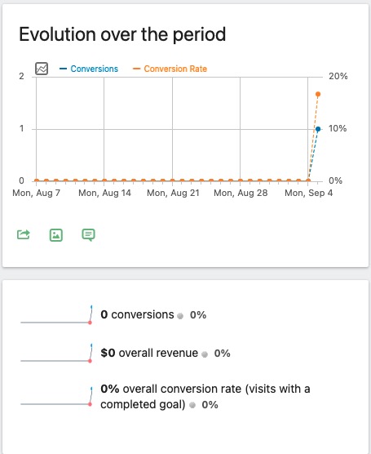
Task: Toggle the Conversions series in legend
Action: 89,69
